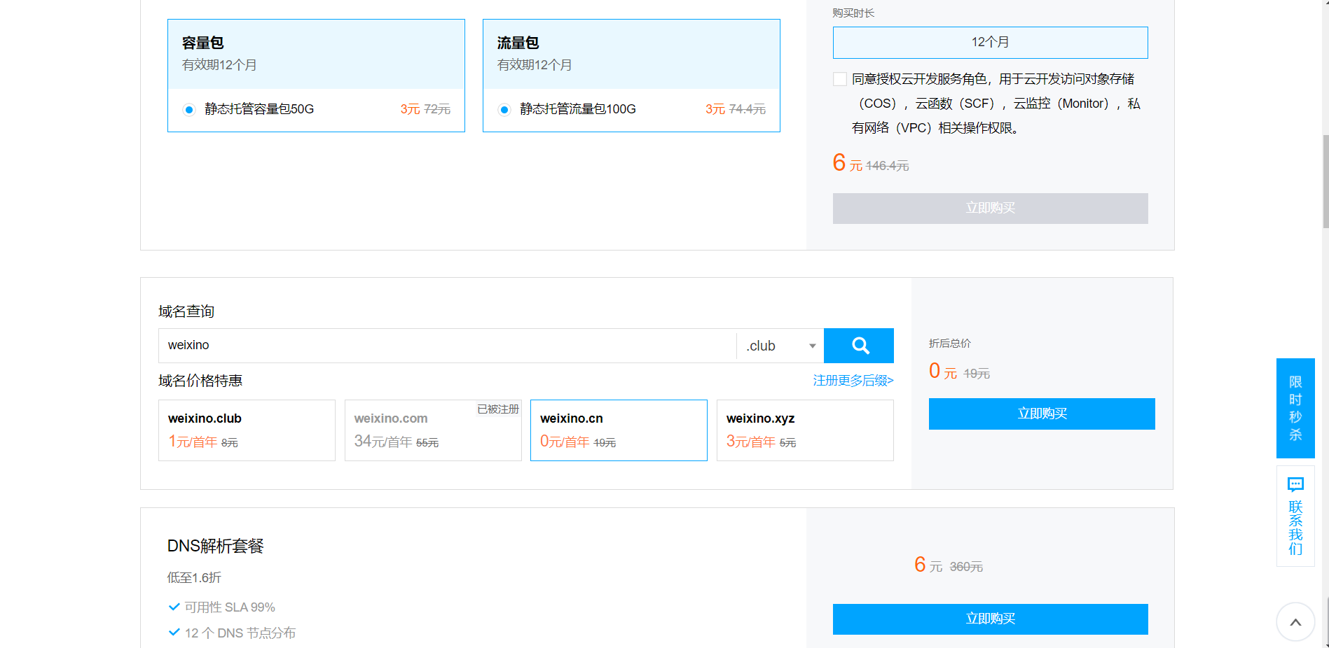Open the 注册更多后缀 link
The width and height of the screenshot is (1329, 648).
(x=853, y=381)
